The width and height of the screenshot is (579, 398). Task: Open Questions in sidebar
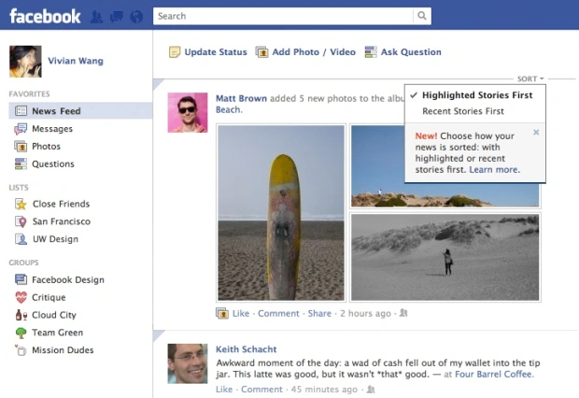pos(53,164)
